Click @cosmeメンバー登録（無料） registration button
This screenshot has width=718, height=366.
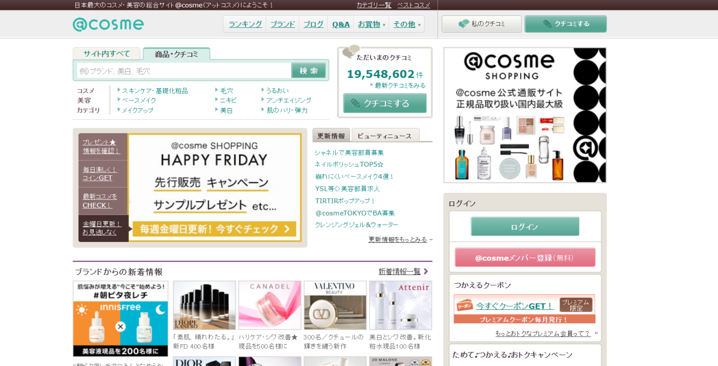tap(524, 257)
